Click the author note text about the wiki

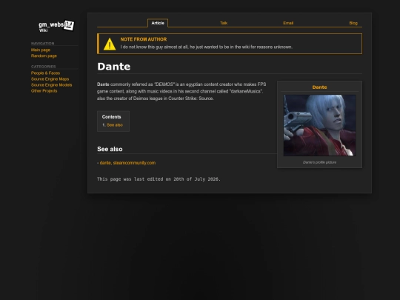click(x=207, y=47)
